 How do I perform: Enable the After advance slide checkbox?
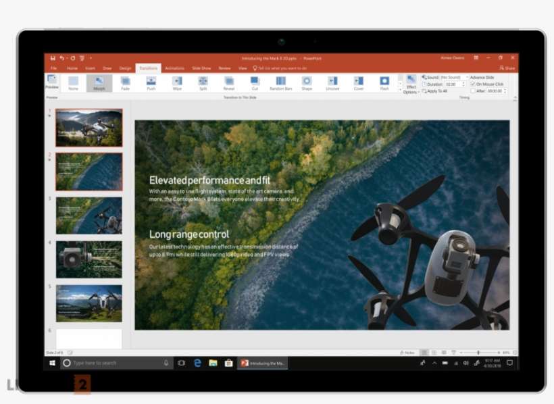(x=473, y=91)
